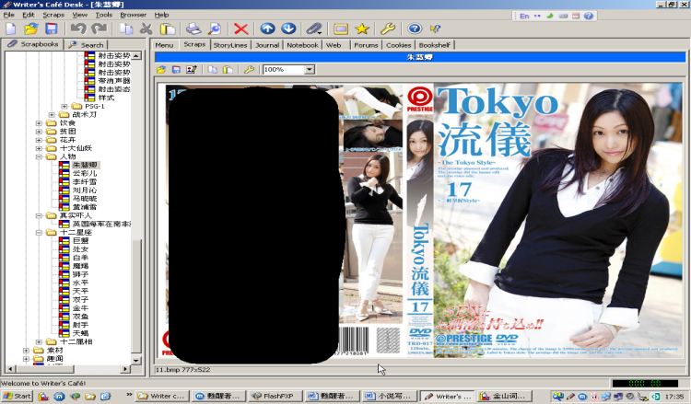Switch to the Notebook tab
Screen dimensions: 691x404
coord(302,45)
